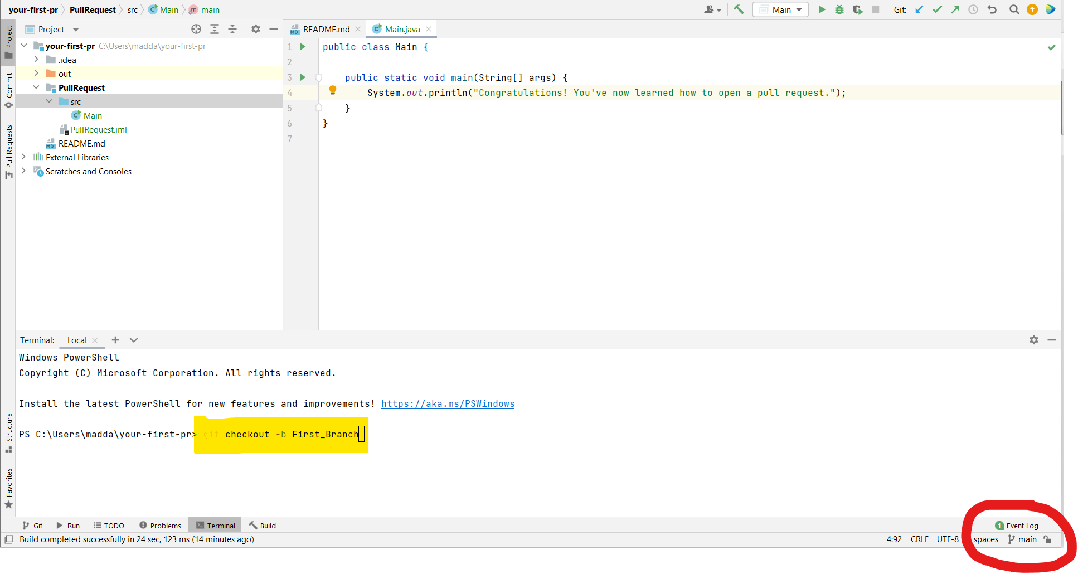Image resolution: width=1078 pixels, height=574 pixels.
Task: Add a new terminal session tab
Action: click(115, 340)
